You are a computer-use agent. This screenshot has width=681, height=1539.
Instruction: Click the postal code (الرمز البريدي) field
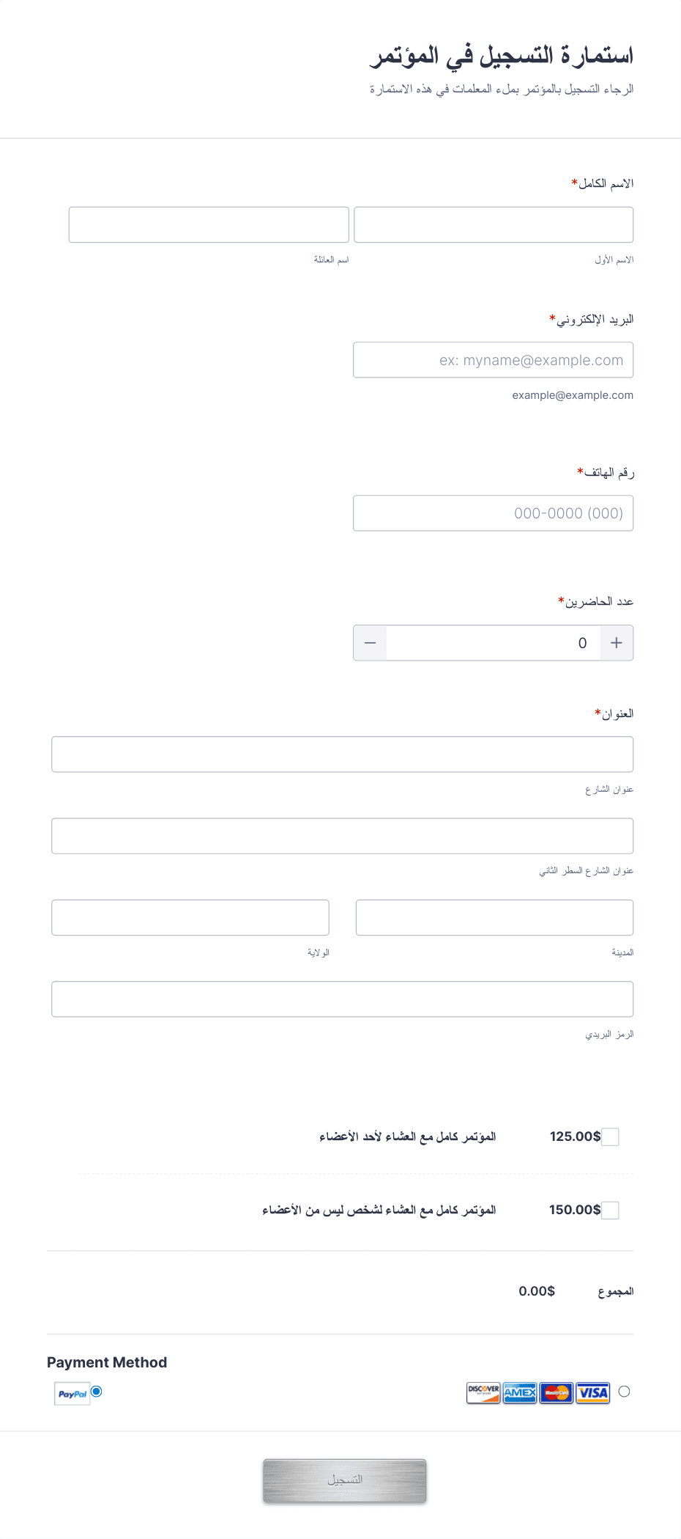click(x=343, y=999)
